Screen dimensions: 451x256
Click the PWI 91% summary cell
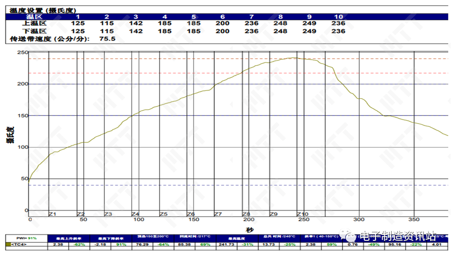pyautogui.click(x=26, y=238)
